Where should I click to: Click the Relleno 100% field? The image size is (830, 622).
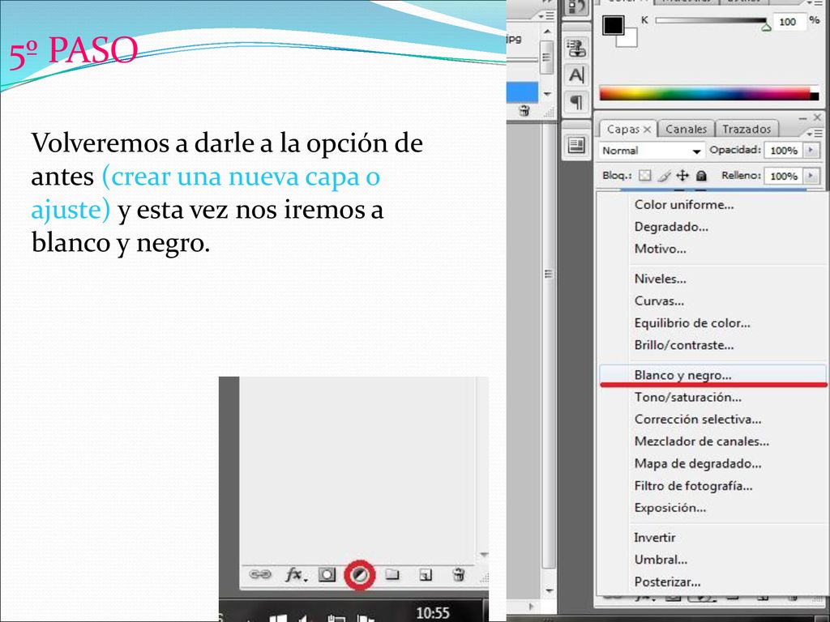pyautogui.click(x=784, y=176)
